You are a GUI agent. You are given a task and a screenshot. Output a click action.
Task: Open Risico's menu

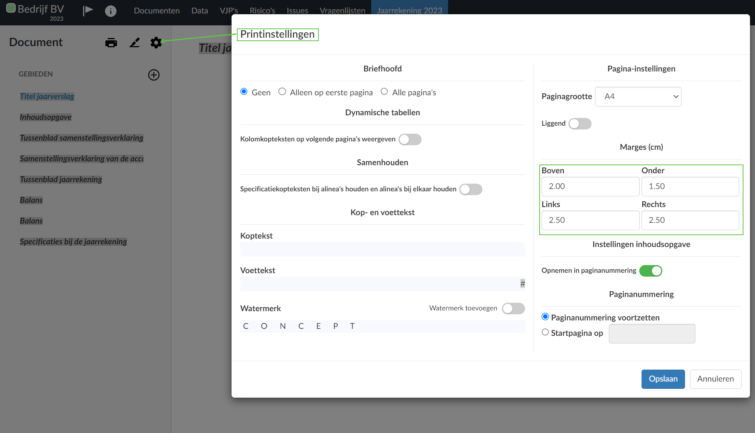click(x=262, y=11)
